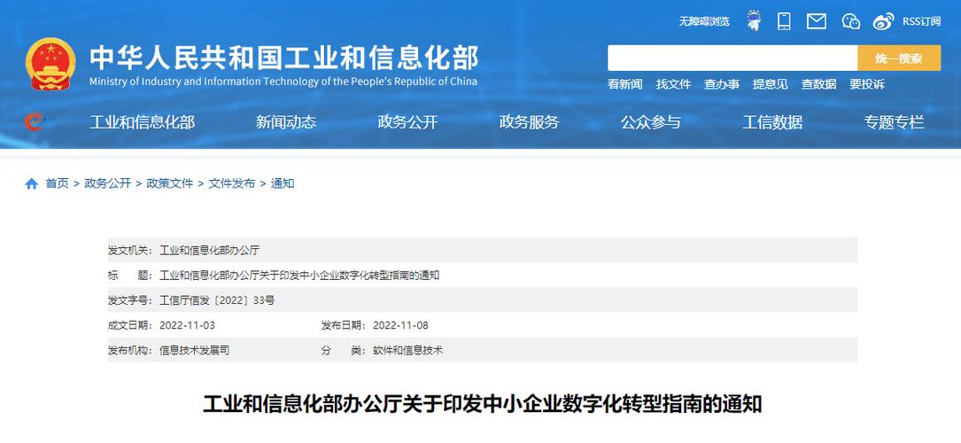
Task: Click document number 工信厅信发〔2022〕33号
Action: click(217, 300)
